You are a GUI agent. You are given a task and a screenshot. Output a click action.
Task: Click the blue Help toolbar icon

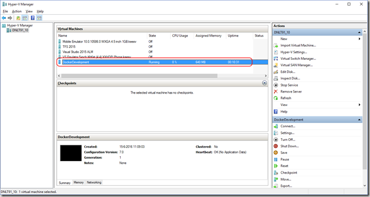point(33,18)
